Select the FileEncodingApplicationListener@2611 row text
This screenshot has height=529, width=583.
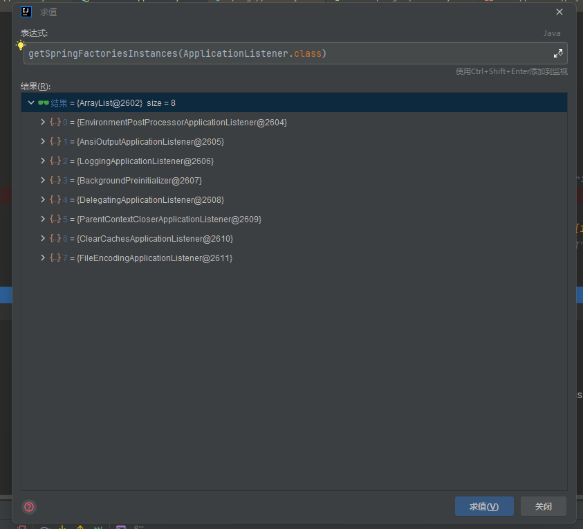coord(154,258)
